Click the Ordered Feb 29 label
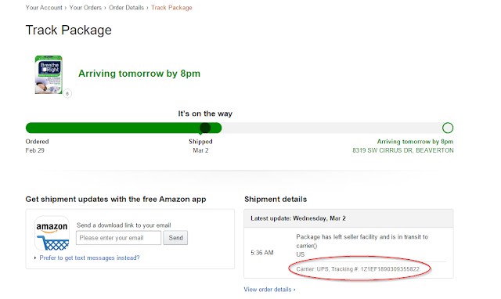The height and width of the screenshot is (299, 501). (x=37, y=146)
